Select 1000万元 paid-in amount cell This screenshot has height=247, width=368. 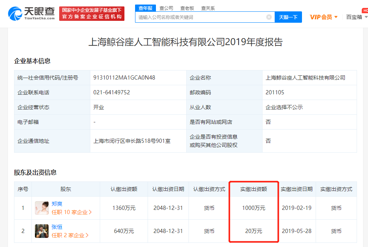tap(253, 208)
